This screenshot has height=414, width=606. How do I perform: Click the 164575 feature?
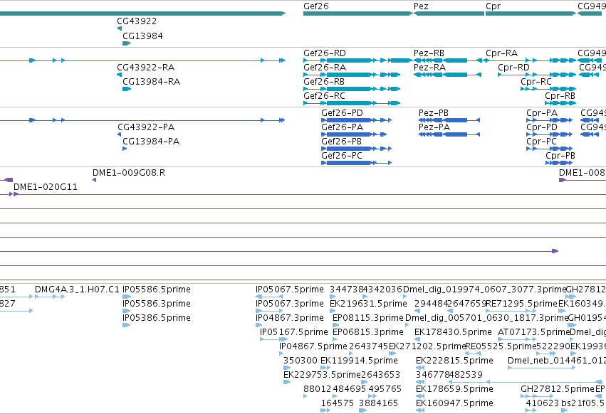tap(325, 410)
